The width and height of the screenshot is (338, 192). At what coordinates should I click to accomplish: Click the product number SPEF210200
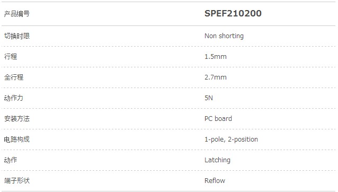click(x=233, y=13)
